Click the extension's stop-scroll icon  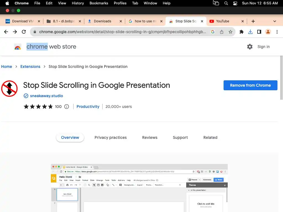point(9,89)
